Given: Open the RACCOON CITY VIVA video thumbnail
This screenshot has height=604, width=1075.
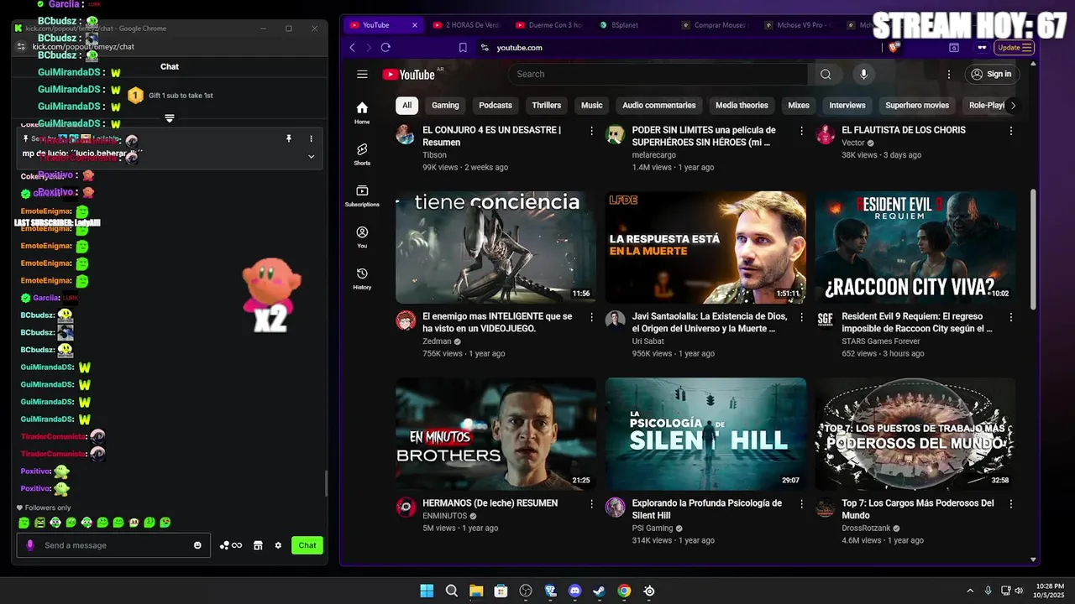Looking at the screenshot, I should point(915,247).
